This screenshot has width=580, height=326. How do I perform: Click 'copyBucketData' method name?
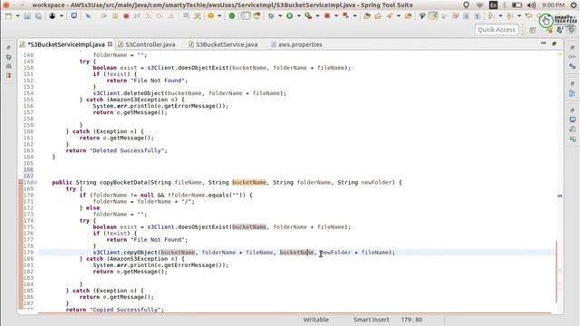pyautogui.click(x=123, y=182)
